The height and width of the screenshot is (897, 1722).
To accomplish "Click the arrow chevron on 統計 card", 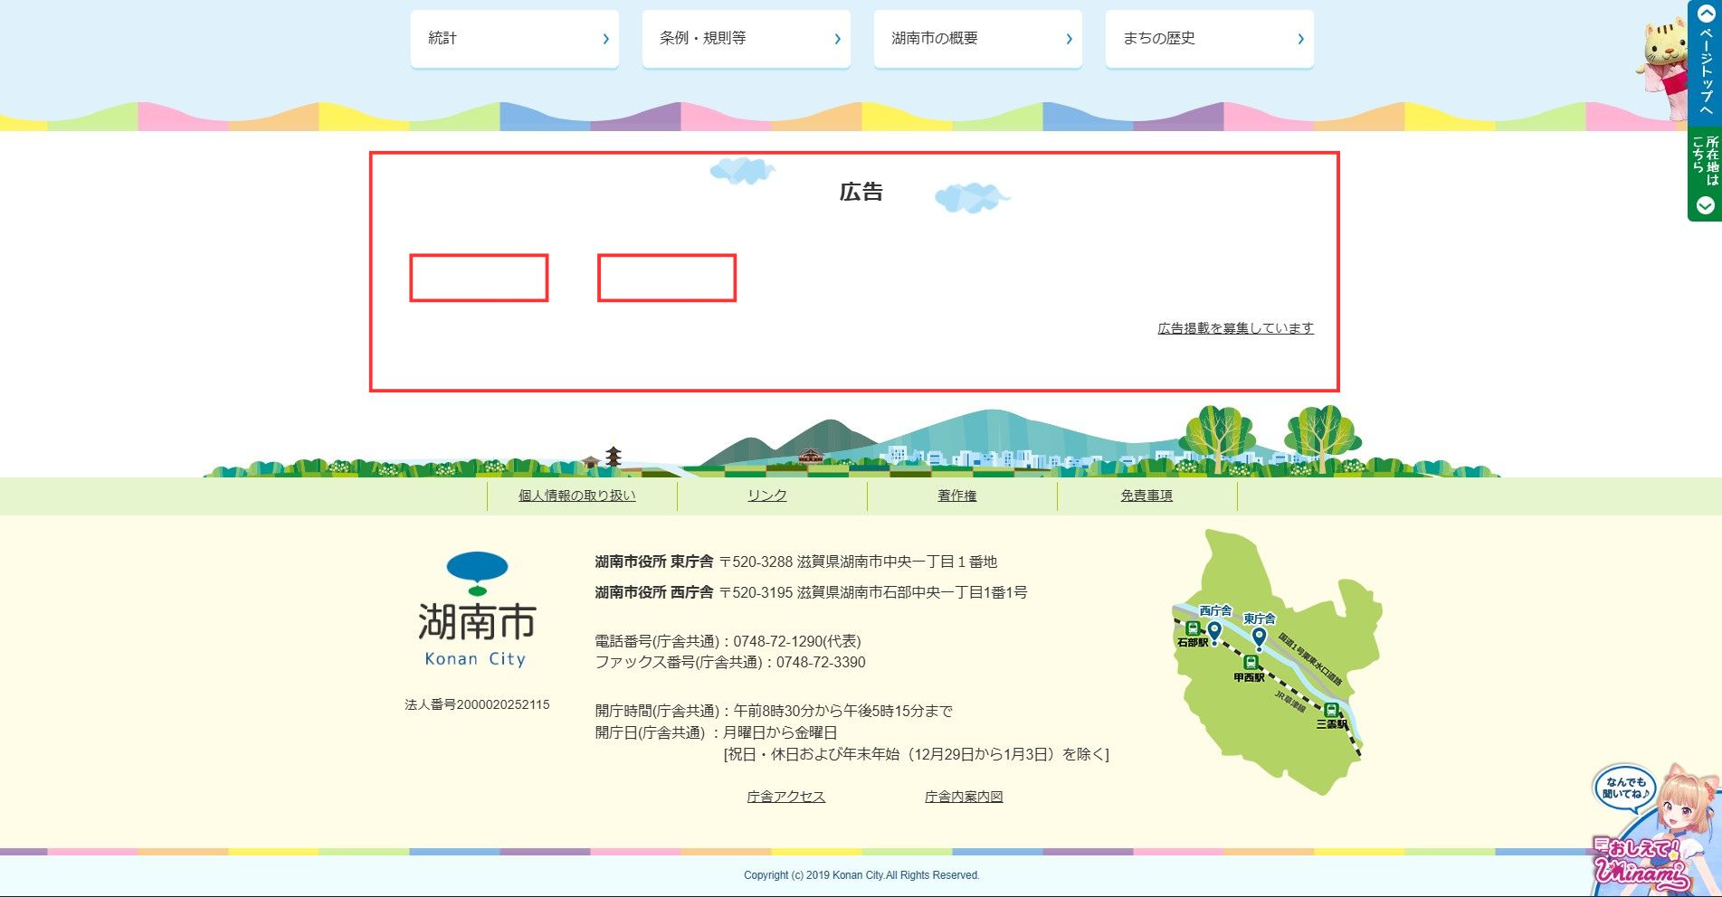I will [x=606, y=39].
